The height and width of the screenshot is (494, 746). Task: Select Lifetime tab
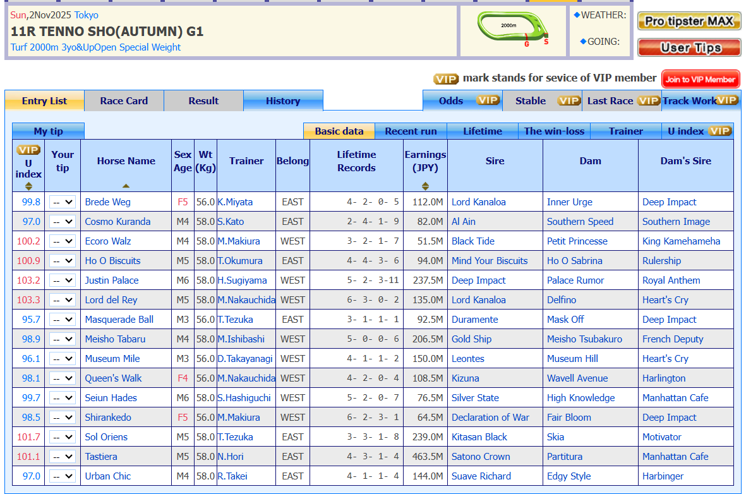coord(483,131)
